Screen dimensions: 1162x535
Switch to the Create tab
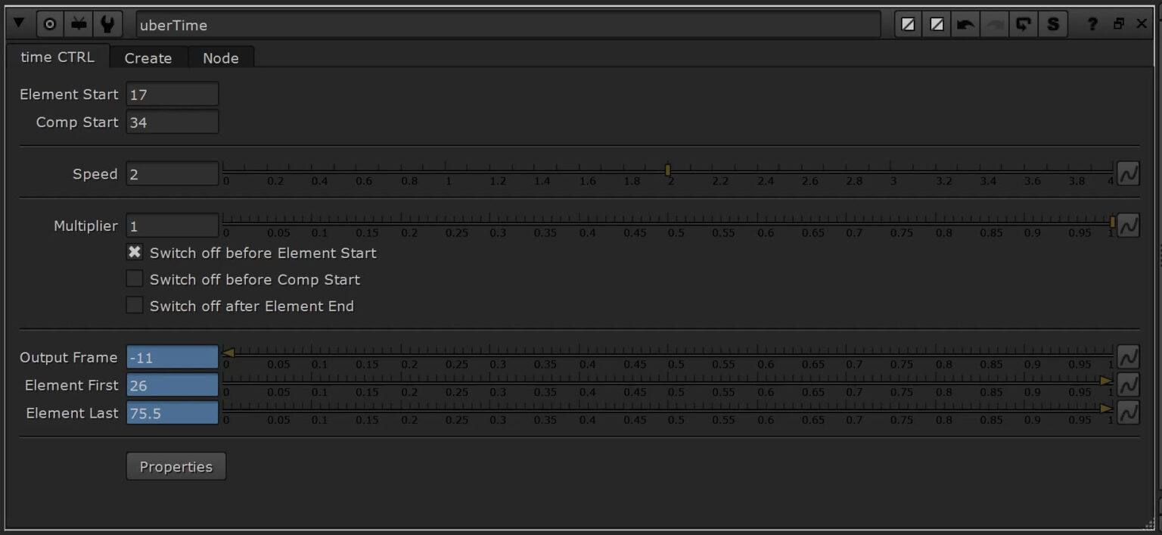pyautogui.click(x=148, y=58)
